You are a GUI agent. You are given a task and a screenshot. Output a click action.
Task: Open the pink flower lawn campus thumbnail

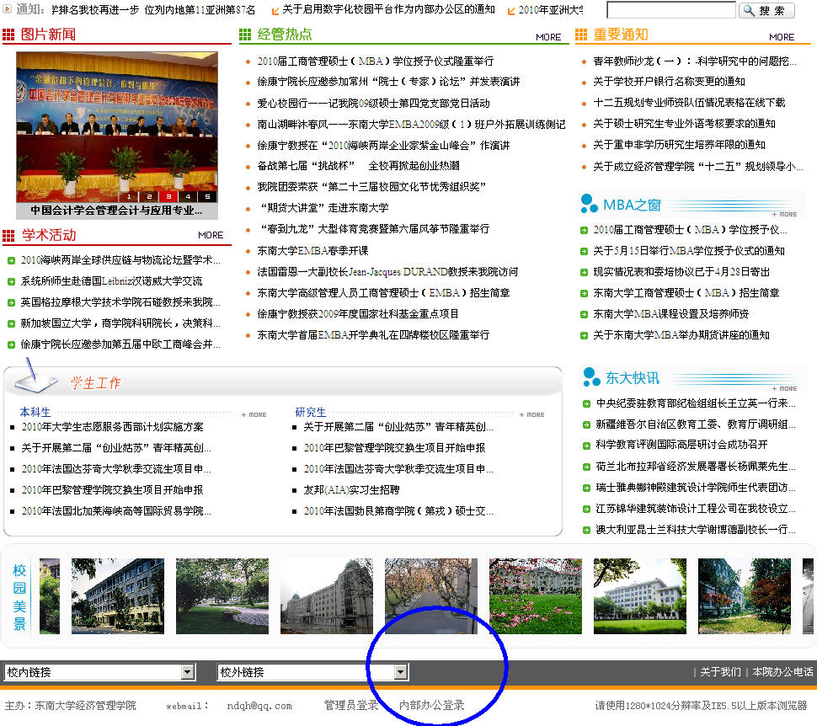tap(535, 596)
